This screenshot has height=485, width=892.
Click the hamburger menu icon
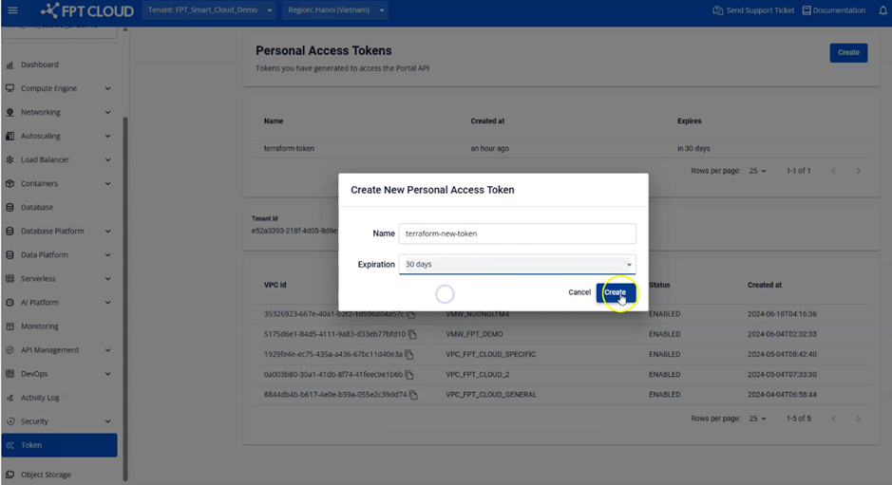[12, 10]
